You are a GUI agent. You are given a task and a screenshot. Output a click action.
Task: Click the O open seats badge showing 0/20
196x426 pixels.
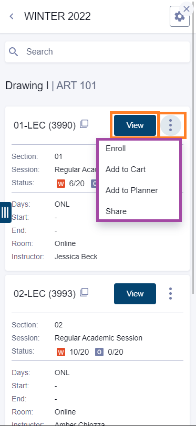[x=99, y=352]
